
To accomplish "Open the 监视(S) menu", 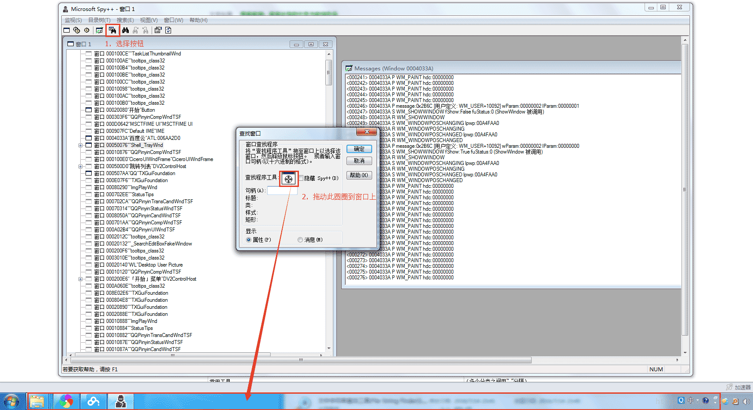I will (x=73, y=20).
